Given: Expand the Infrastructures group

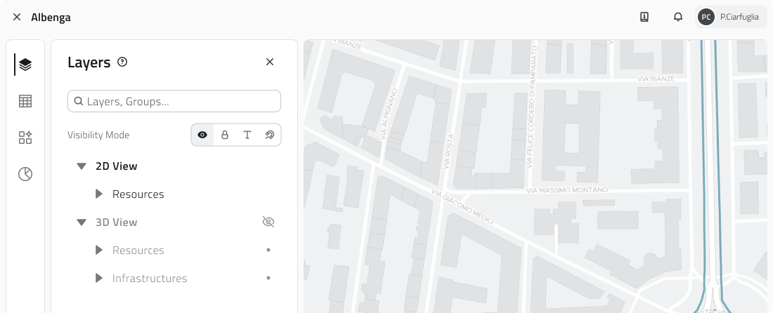Looking at the screenshot, I should point(99,279).
